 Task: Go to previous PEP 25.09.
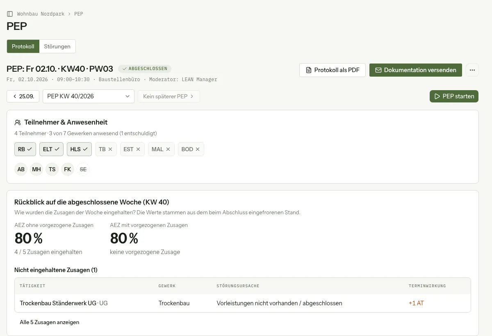tap(23, 96)
